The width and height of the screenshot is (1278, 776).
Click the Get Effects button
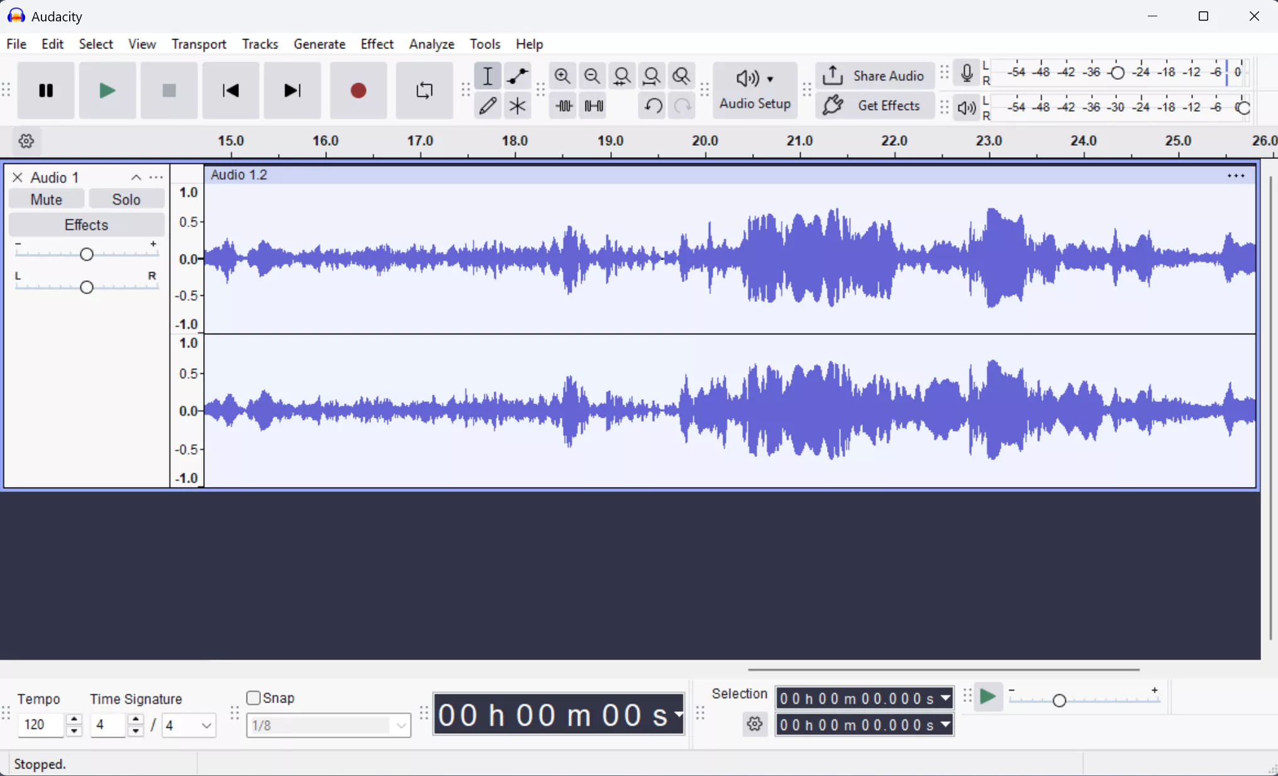[x=874, y=106]
